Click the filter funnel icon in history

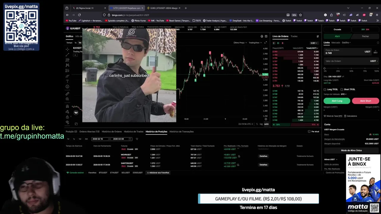click(137, 139)
